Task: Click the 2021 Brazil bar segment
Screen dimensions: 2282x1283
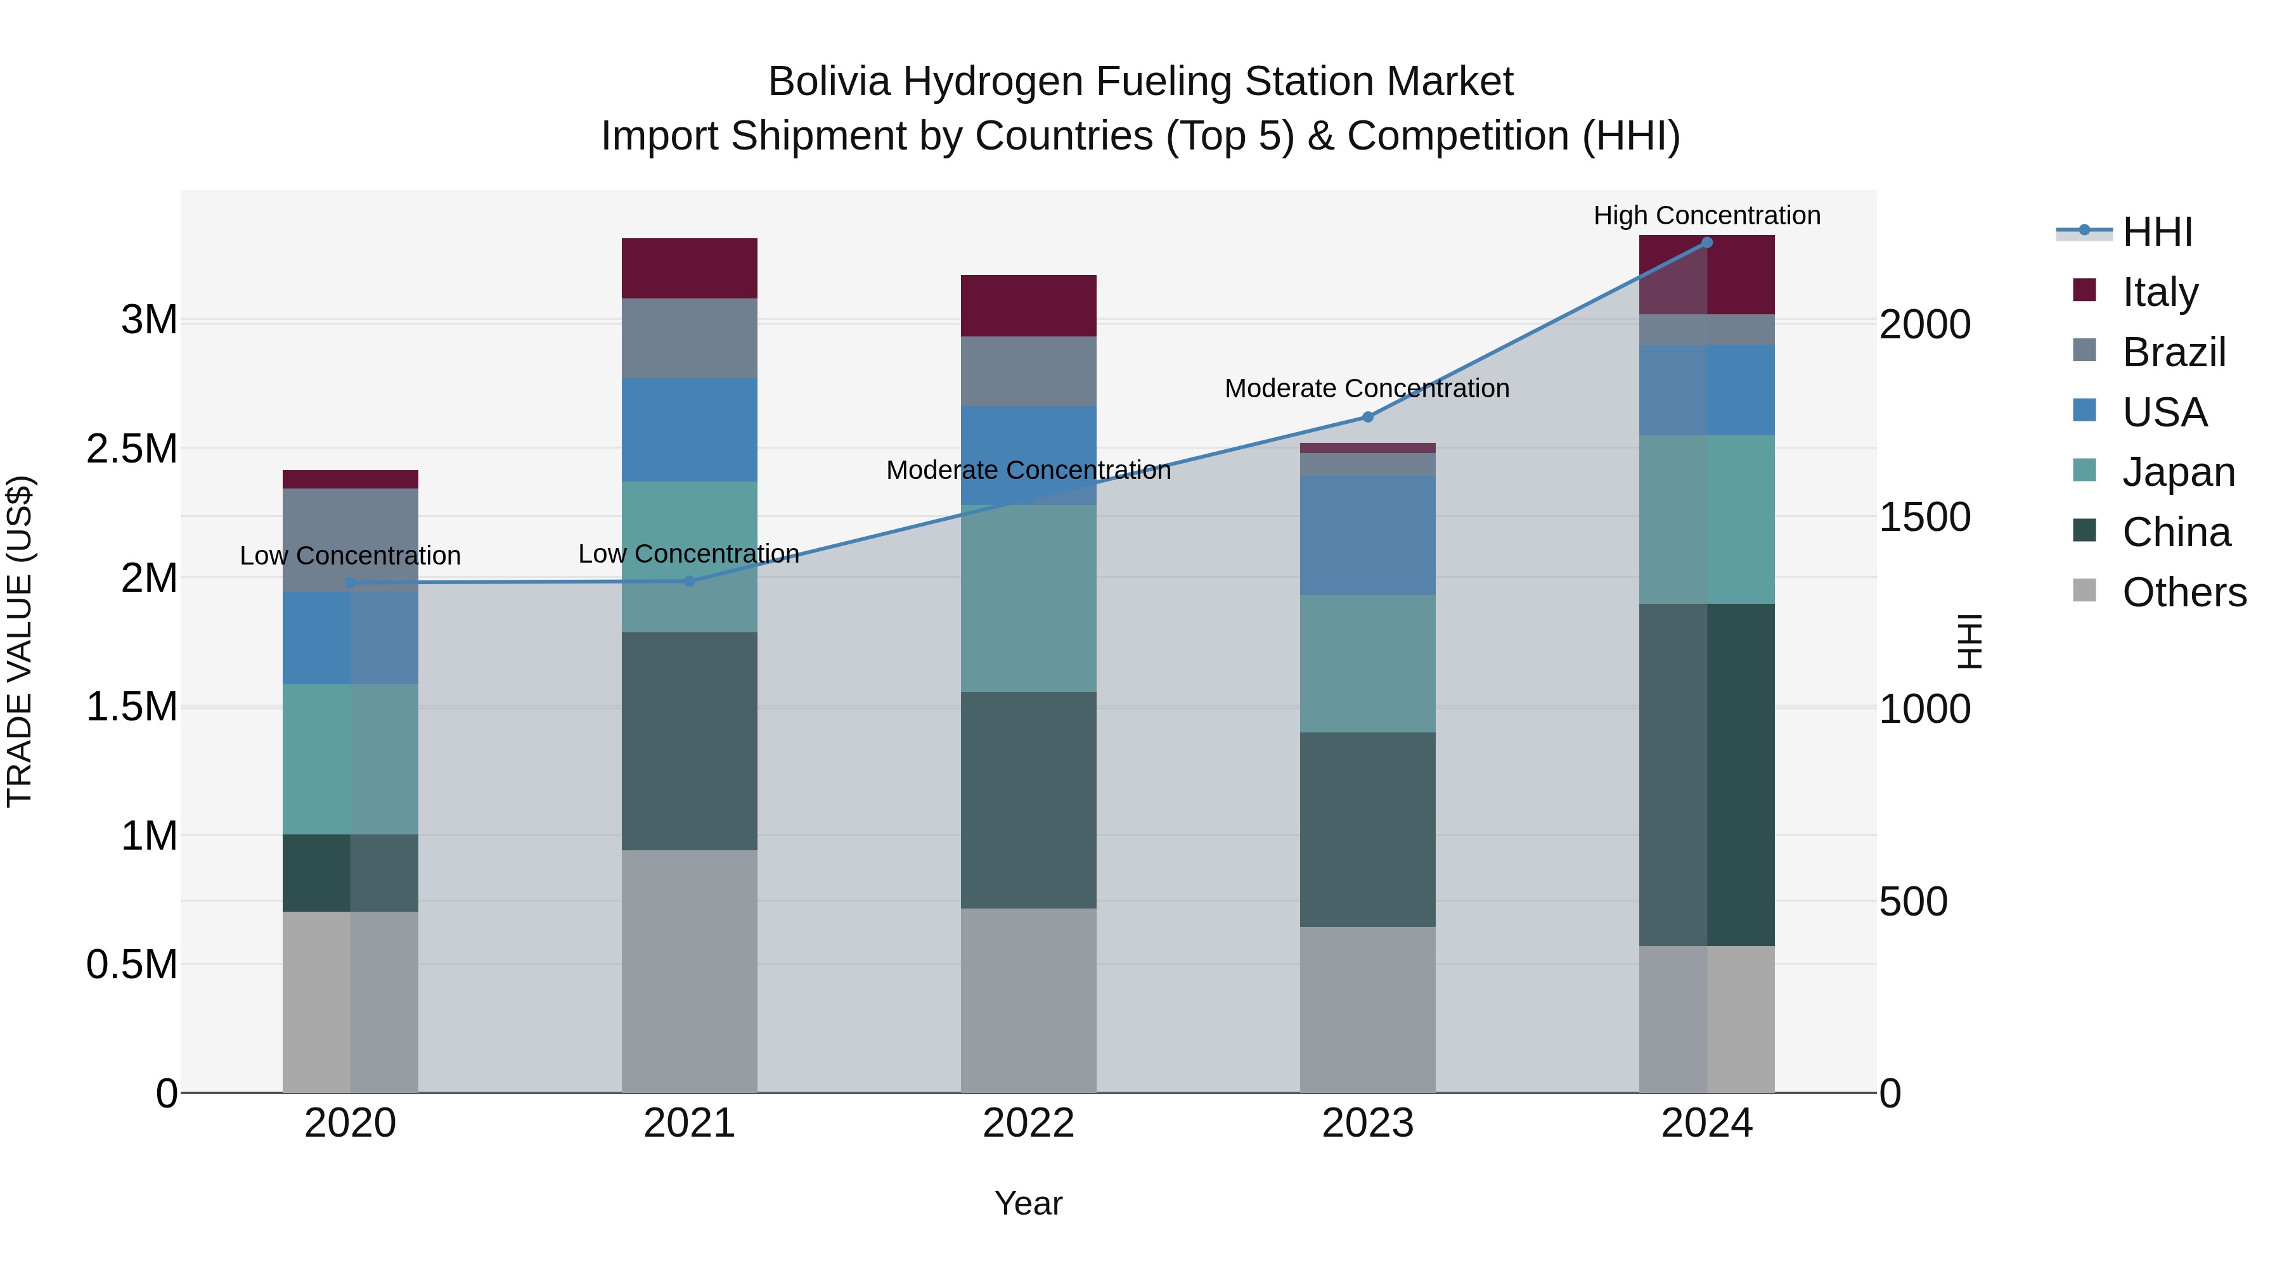Action: coord(689,338)
